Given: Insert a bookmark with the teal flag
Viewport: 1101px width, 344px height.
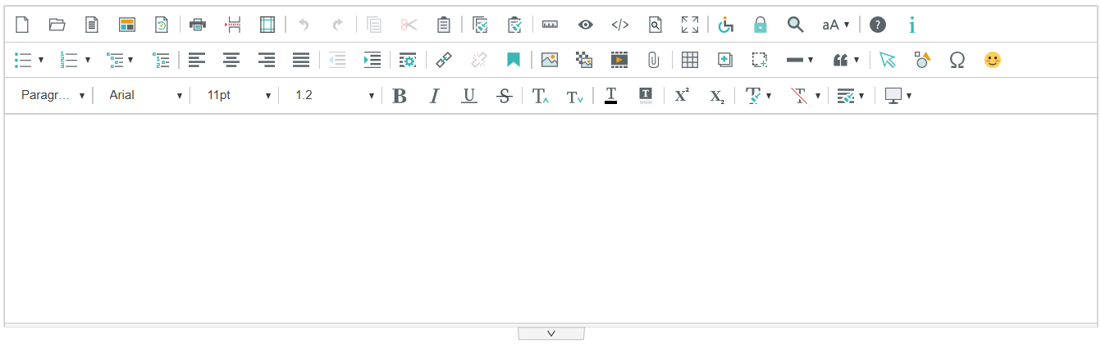Looking at the screenshot, I should [x=514, y=60].
